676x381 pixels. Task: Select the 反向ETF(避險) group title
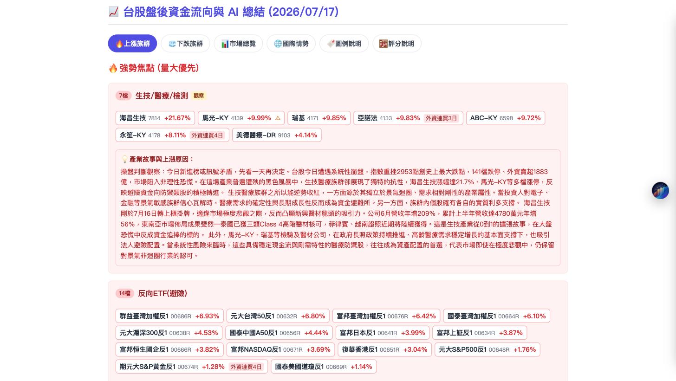point(162,293)
